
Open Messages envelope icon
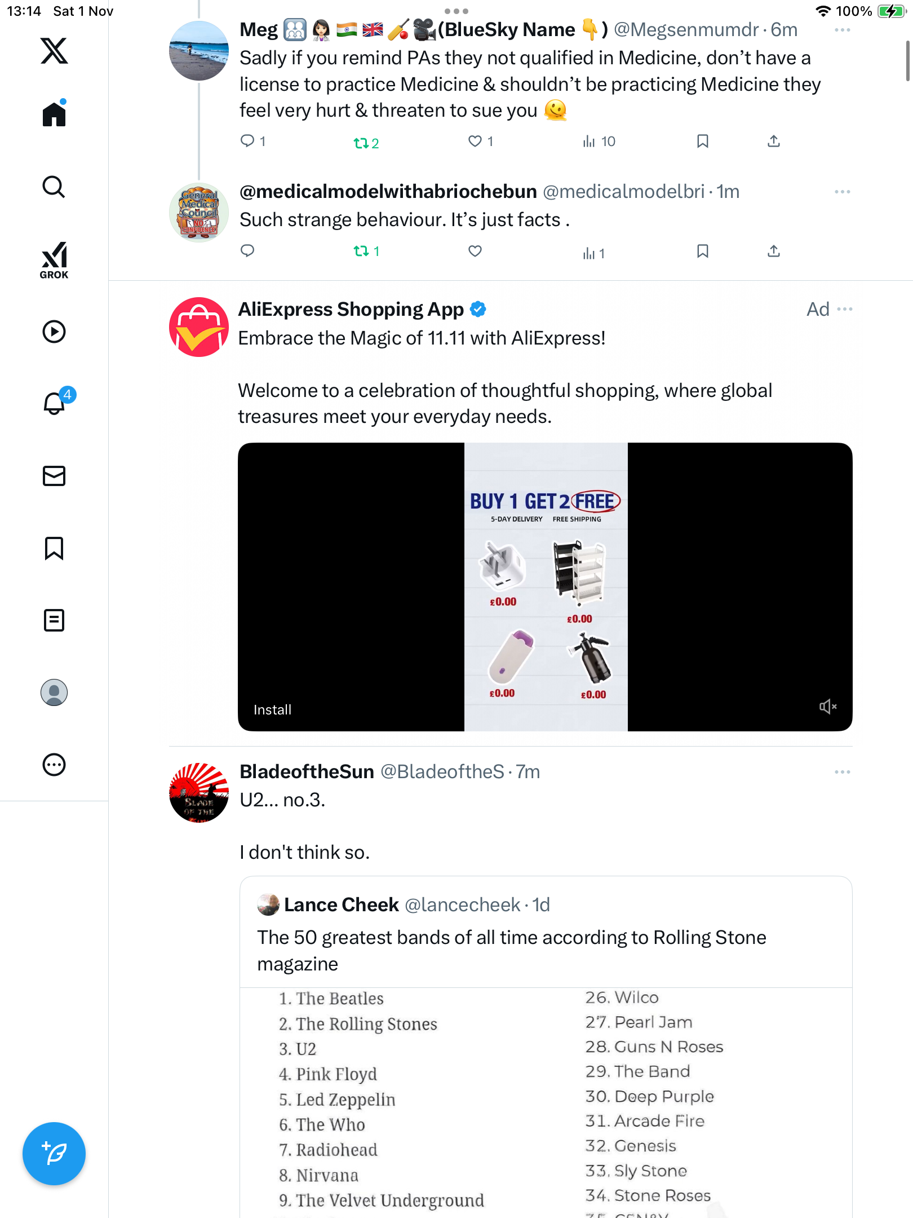(x=54, y=476)
